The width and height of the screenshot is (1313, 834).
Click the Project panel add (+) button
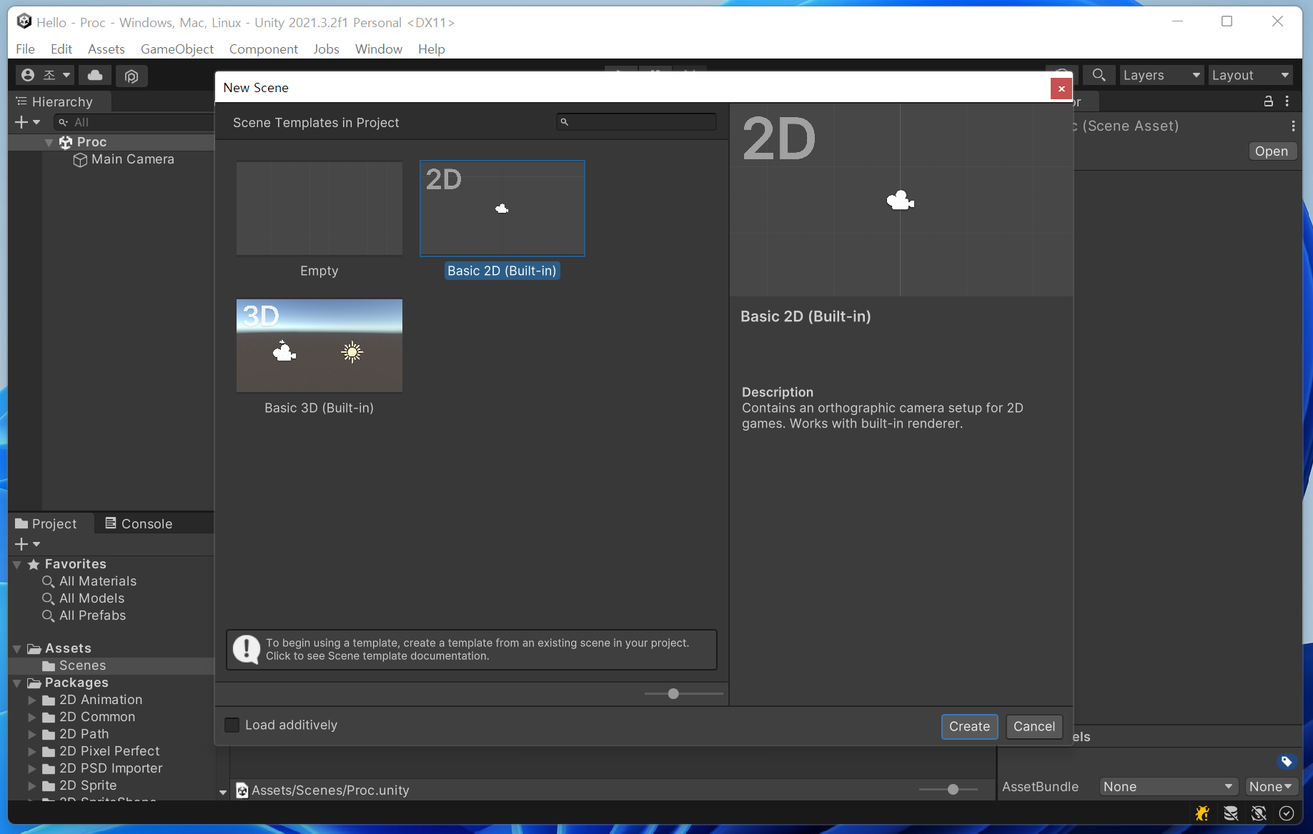coord(27,544)
